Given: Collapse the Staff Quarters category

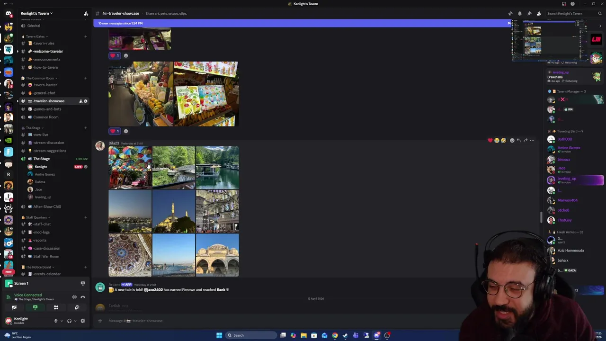Looking at the screenshot, I should click(x=36, y=217).
